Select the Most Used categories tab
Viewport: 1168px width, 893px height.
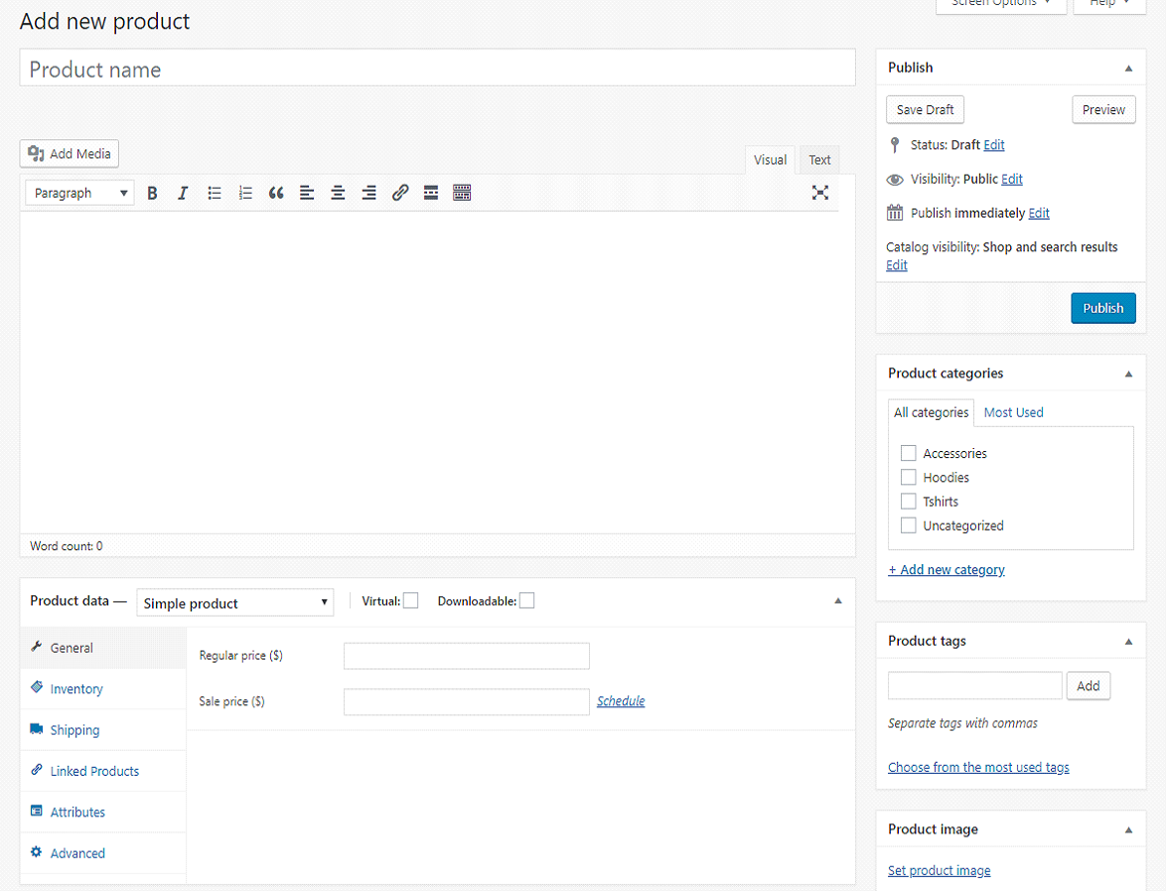click(1013, 412)
